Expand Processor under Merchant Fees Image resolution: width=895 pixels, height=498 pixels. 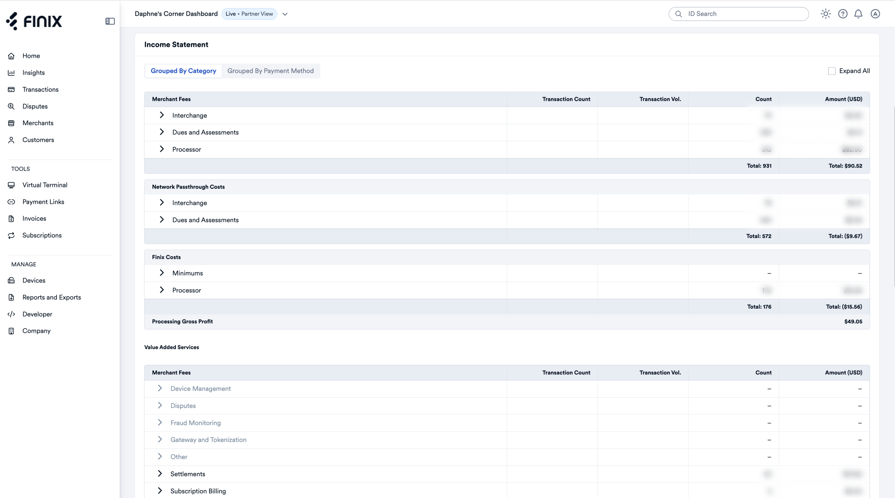point(161,149)
